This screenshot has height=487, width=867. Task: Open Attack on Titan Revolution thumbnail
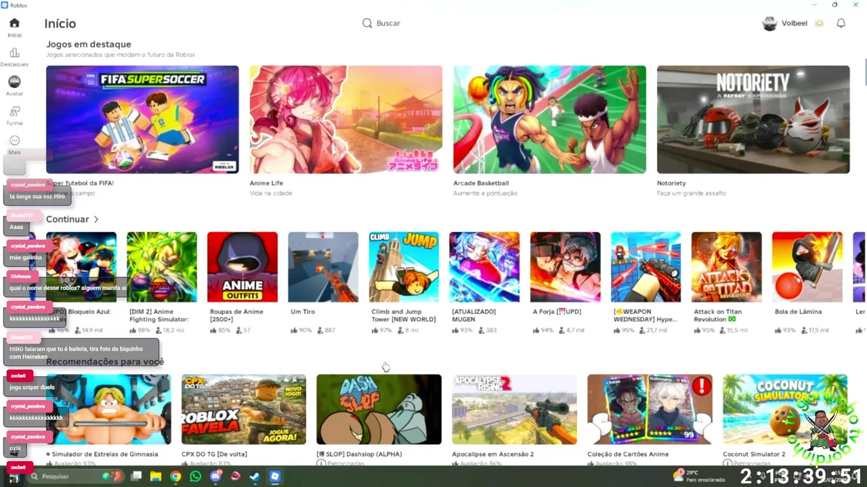(x=727, y=267)
